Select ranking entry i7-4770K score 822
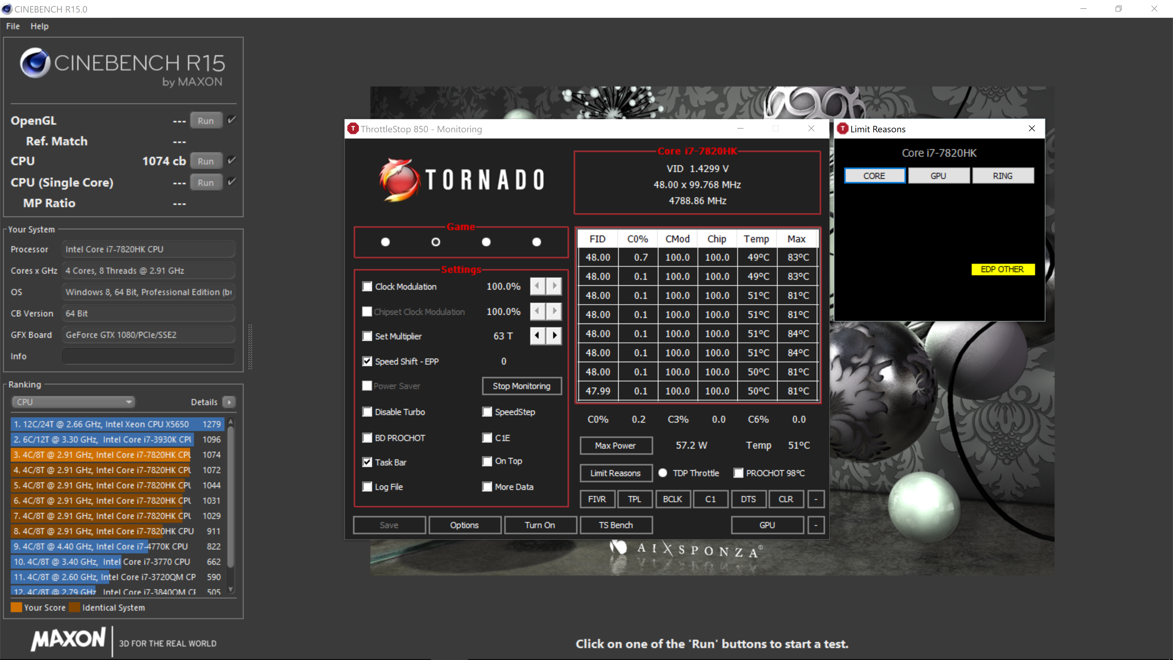Image resolution: width=1173 pixels, height=660 pixels. (x=117, y=546)
